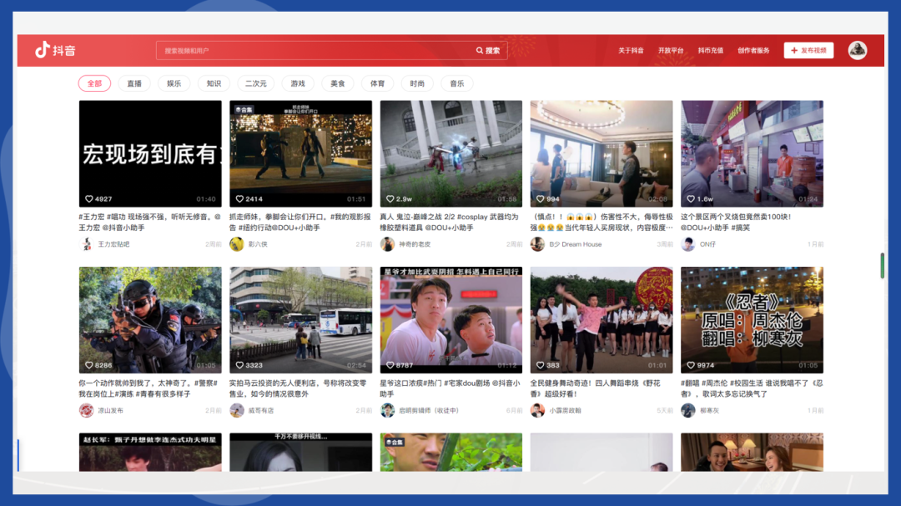
Task: Click heart icon showing 8286 likes
Action: point(89,365)
